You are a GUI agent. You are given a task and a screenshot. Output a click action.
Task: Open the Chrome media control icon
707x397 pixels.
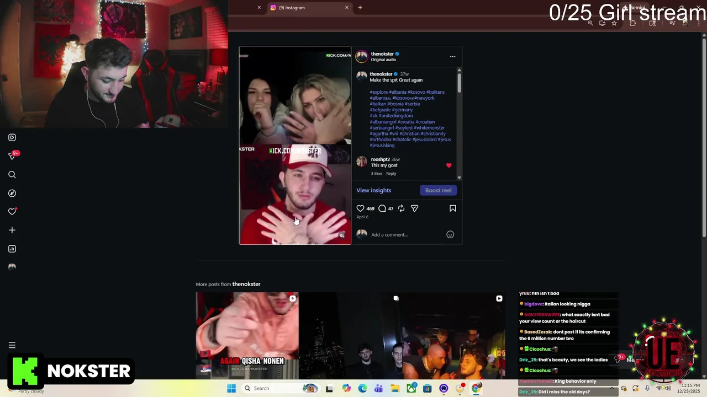coord(672,23)
